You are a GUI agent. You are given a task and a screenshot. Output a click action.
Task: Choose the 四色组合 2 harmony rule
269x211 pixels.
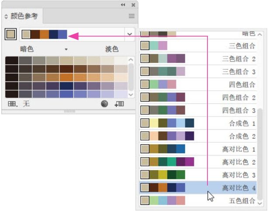point(198,97)
